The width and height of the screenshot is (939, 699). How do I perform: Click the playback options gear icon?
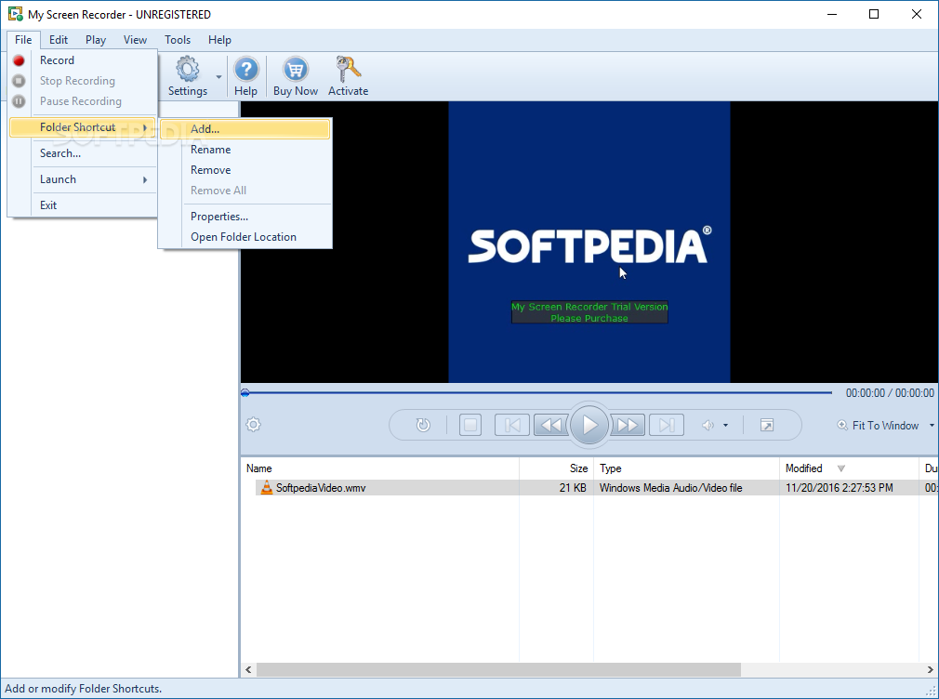(253, 425)
